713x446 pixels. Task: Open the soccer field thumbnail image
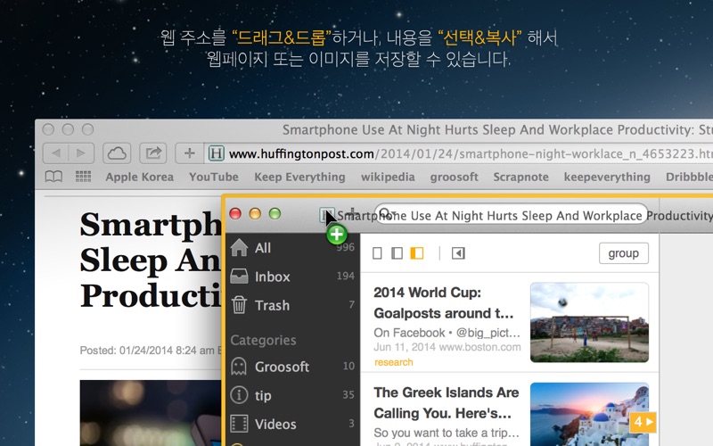tap(589, 322)
